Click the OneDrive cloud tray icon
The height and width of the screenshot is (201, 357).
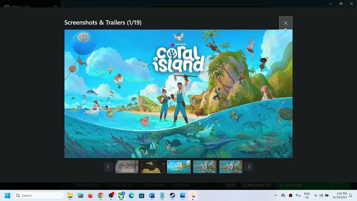point(283,195)
